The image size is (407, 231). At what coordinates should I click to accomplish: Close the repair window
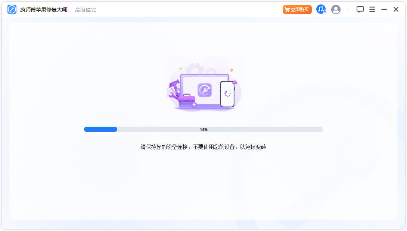click(396, 10)
